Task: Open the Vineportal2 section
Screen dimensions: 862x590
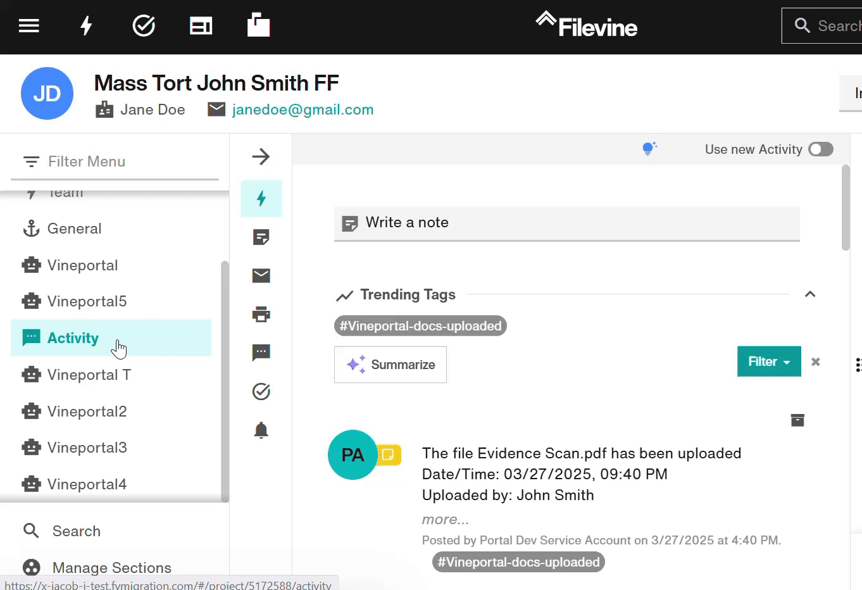Action: tap(111, 411)
